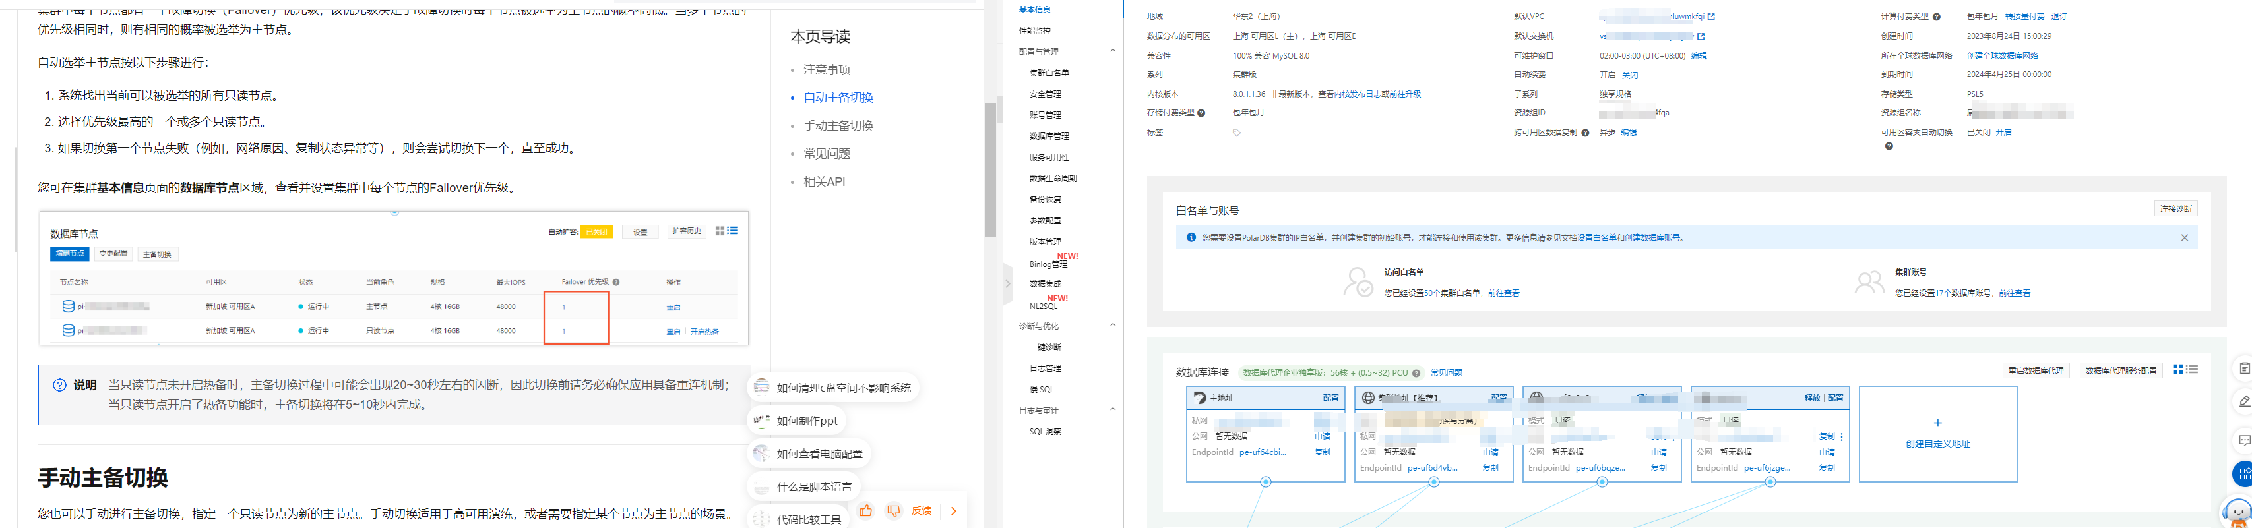Click the 集群账号 users icon
The height and width of the screenshot is (528, 2252).
click(x=1869, y=282)
